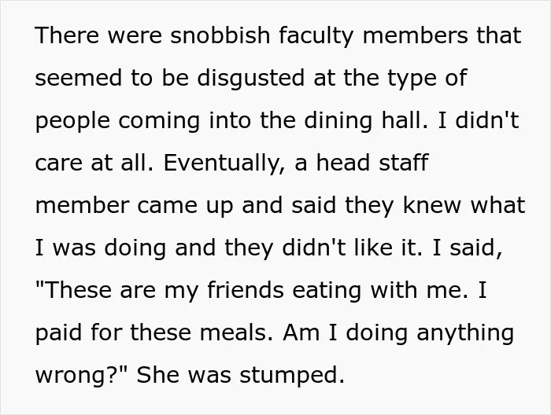Click the word "friends"
551x415 pixels.
pos(246,290)
